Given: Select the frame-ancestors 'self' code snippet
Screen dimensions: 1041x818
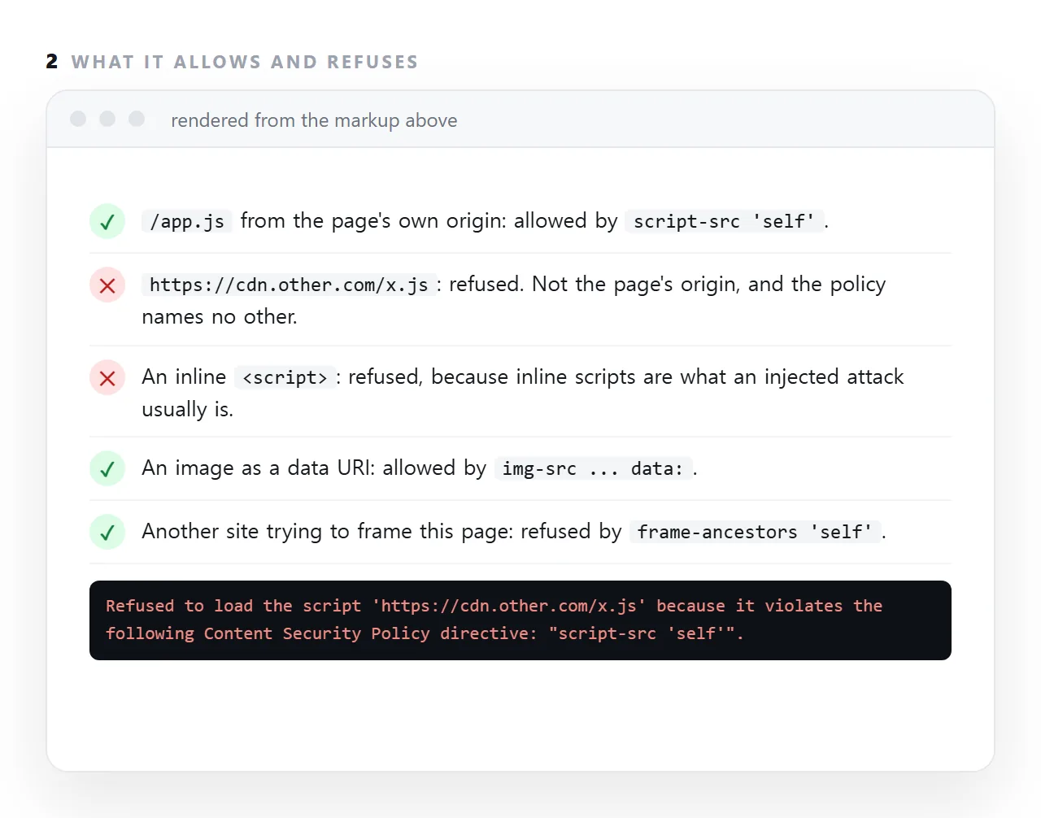Looking at the screenshot, I should pyautogui.click(x=755, y=532).
